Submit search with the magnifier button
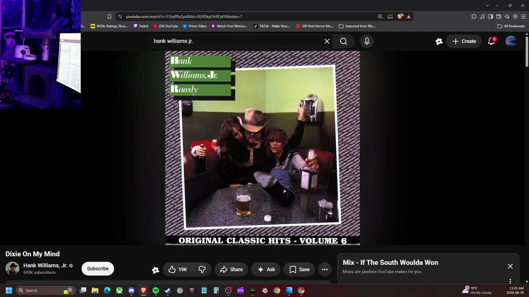Image resolution: width=529 pixels, height=297 pixels. [343, 41]
